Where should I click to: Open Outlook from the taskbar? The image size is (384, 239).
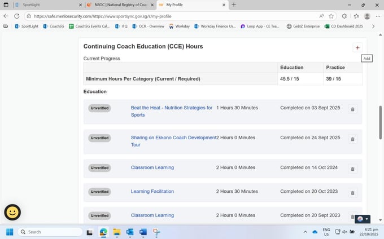point(130,232)
